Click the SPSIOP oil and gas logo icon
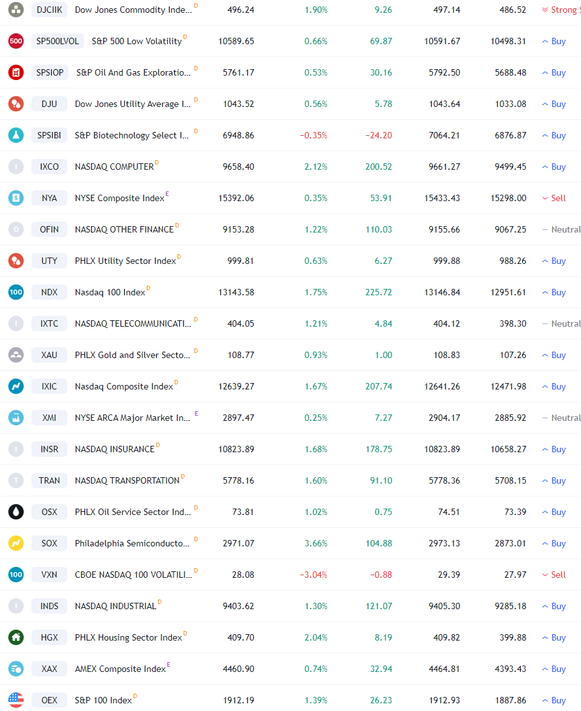Screen dimensions: 581x711 [x=16, y=72]
